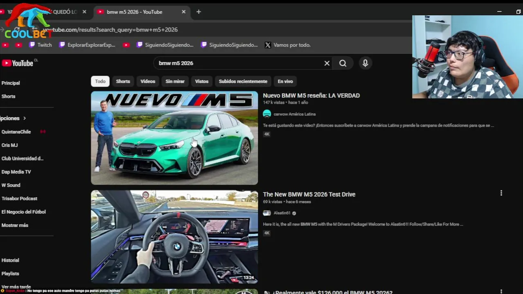This screenshot has width=523, height=294.
Task: Expand subscriptions with 'Mostrar más'
Action: 15,225
